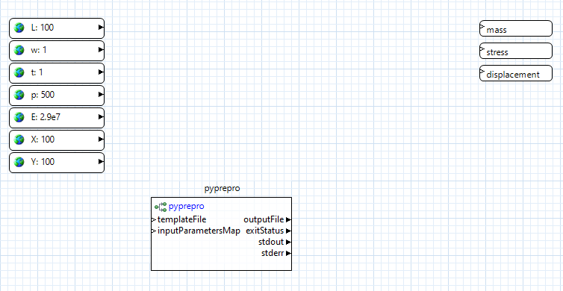Click the globe icon beside E: 2.9e7
The width and height of the screenshot is (563, 291).
[19, 117]
